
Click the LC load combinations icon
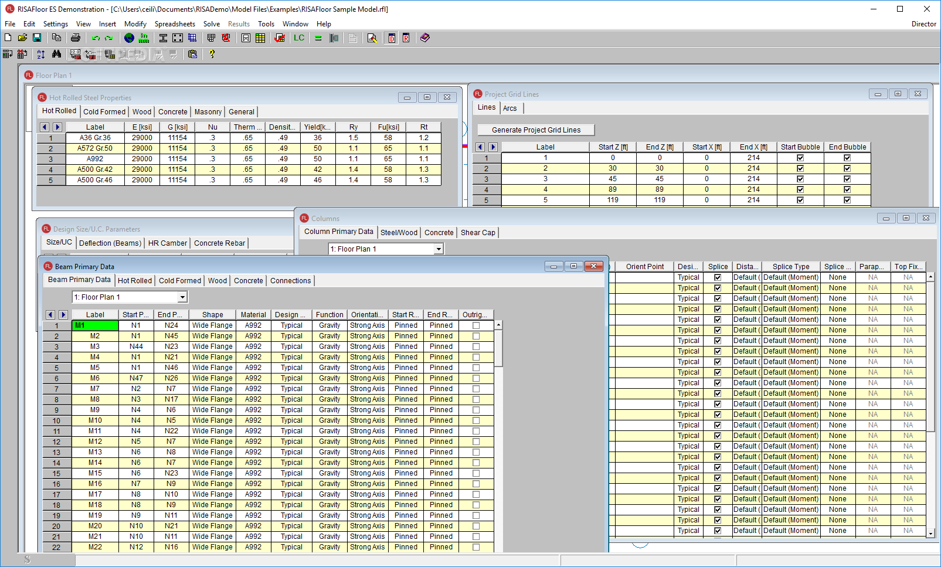(x=299, y=38)
